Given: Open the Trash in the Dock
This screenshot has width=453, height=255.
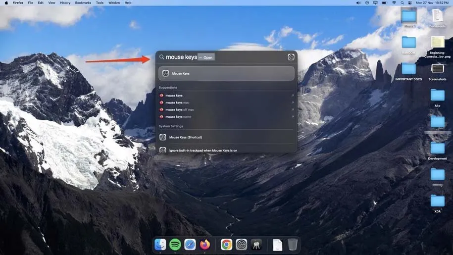Looking at the screenshot, I should tap(293, 244).
